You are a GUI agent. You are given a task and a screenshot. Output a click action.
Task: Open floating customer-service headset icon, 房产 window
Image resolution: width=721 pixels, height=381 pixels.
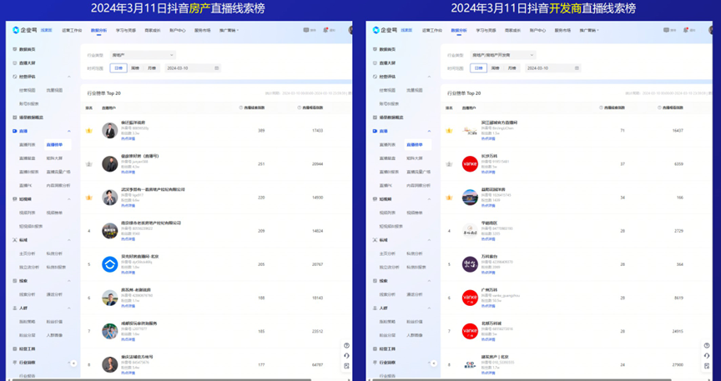click(x=346, y=356)
